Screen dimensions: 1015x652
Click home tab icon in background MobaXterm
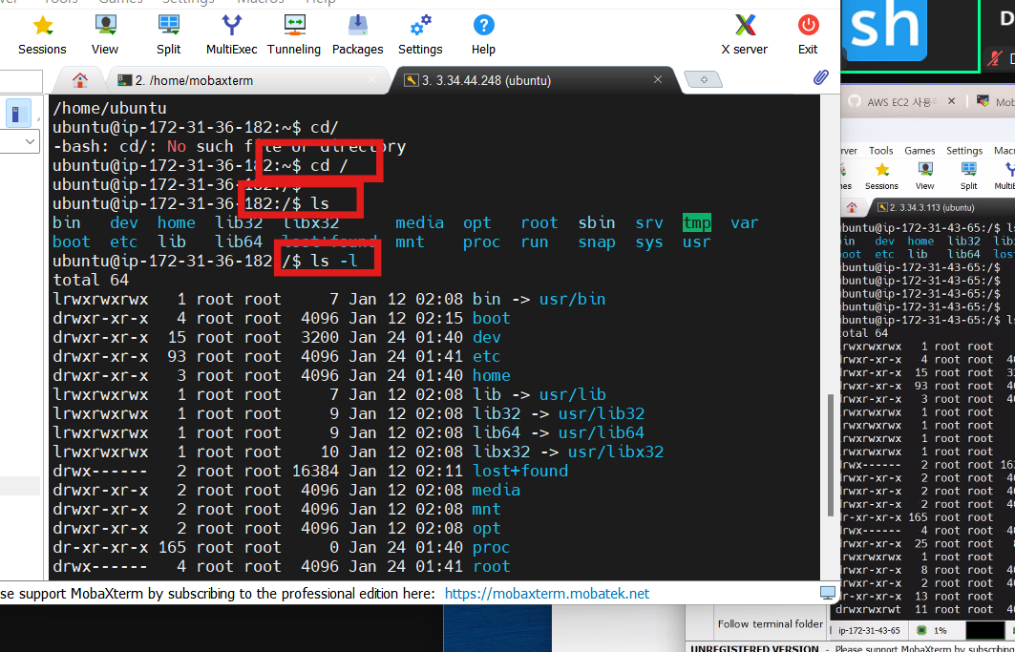pyautogui.click(x=852, y=208)
